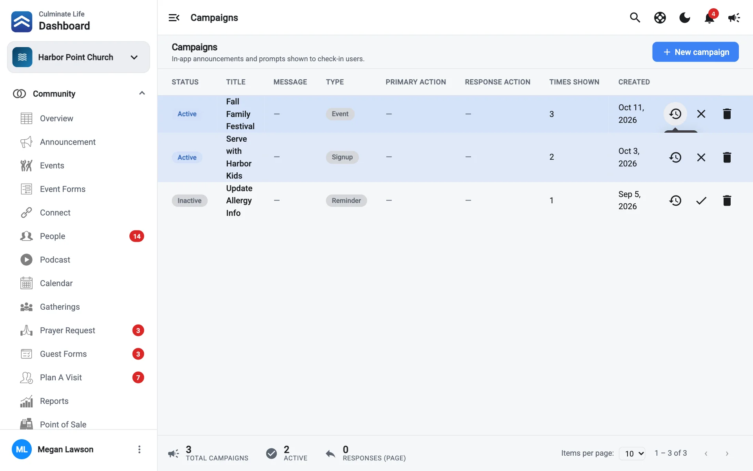Viewport: 753px width, 471px height.
Task: Open Harbor Point Church organization dropdown
Action: [78, 57]
